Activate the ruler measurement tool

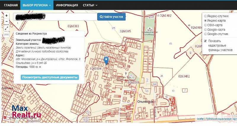7,35
